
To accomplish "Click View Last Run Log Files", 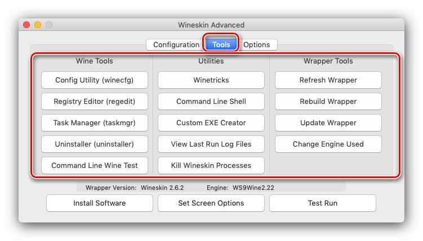I will click(x=211, y=144).
